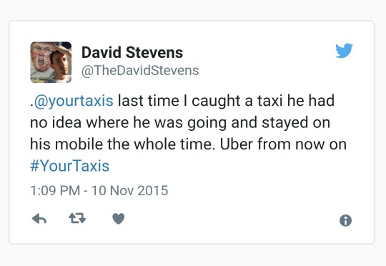386x266 pixels.
Task: Open the #YourTaxis hashtag
Action: (69, 166)
